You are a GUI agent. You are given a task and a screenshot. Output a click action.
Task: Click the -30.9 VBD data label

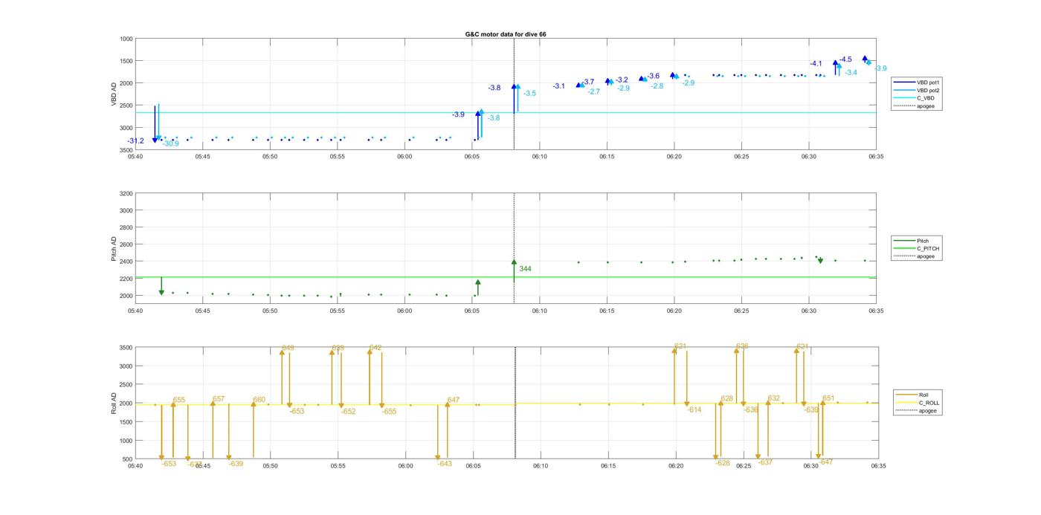point(170,144)
